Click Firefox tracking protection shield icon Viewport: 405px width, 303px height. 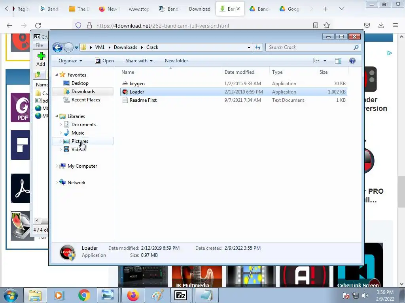coord(78,25)
